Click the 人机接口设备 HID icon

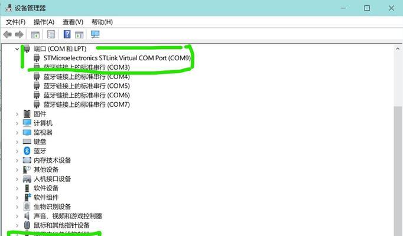tap(27, 179)
